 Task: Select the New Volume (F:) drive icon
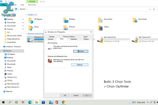135,39
